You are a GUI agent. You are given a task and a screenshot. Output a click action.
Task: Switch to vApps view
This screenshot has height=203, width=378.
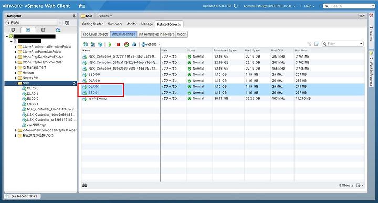pos(182,35)
